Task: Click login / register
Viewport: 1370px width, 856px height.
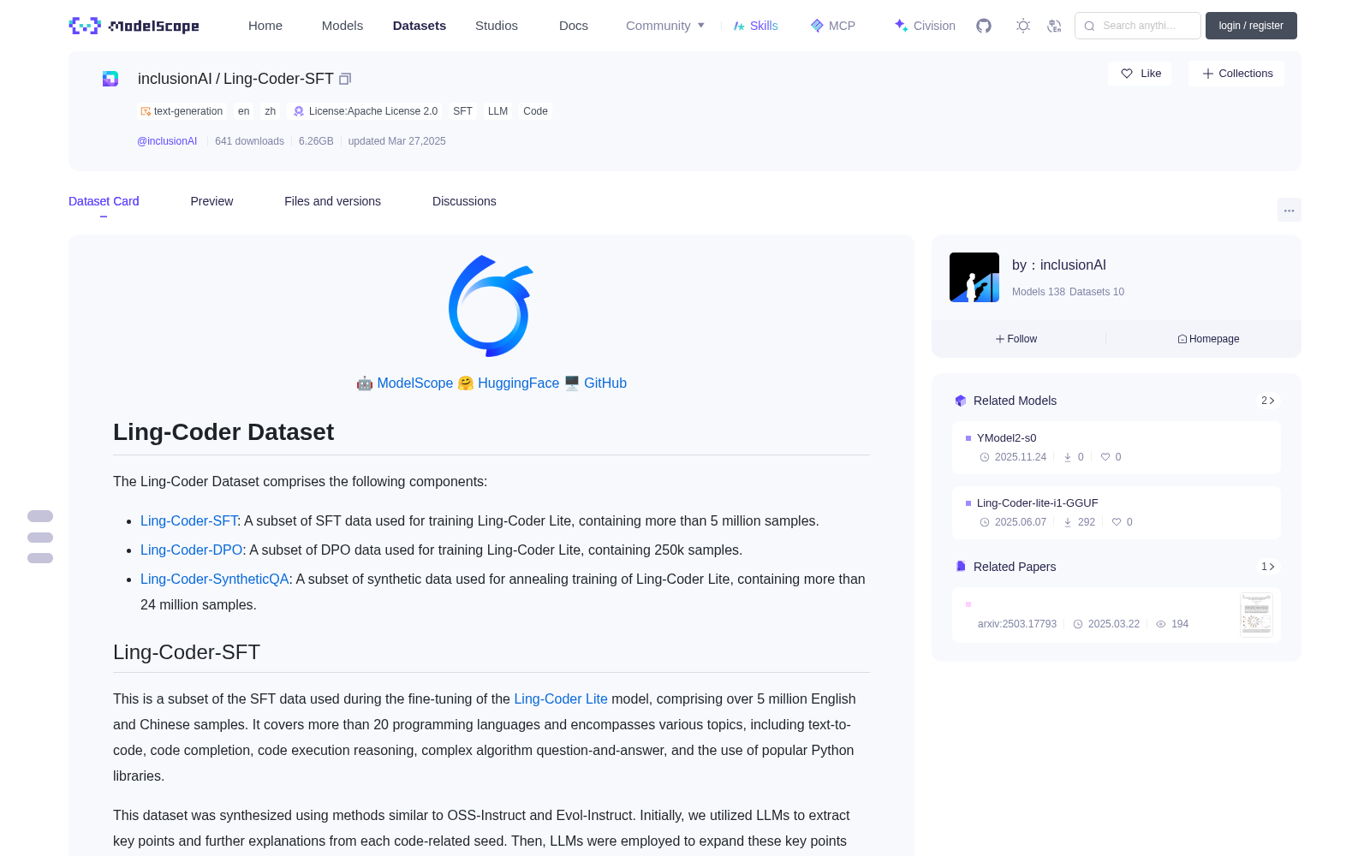Action: (1251, 26)
